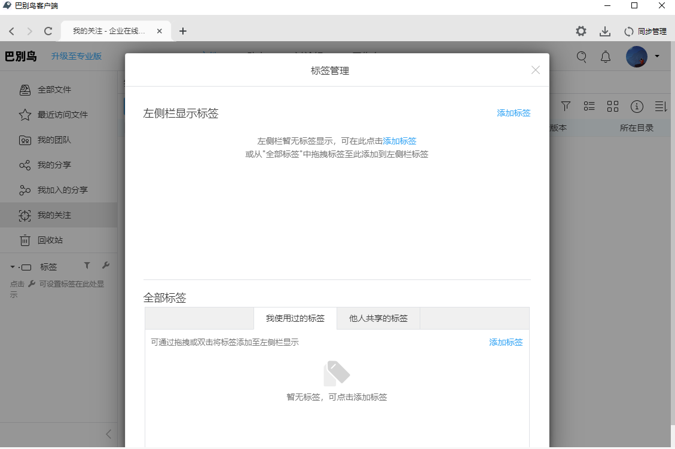Reload the page with refresh icon
Screen dimensions: 675x449
point(48,31)
